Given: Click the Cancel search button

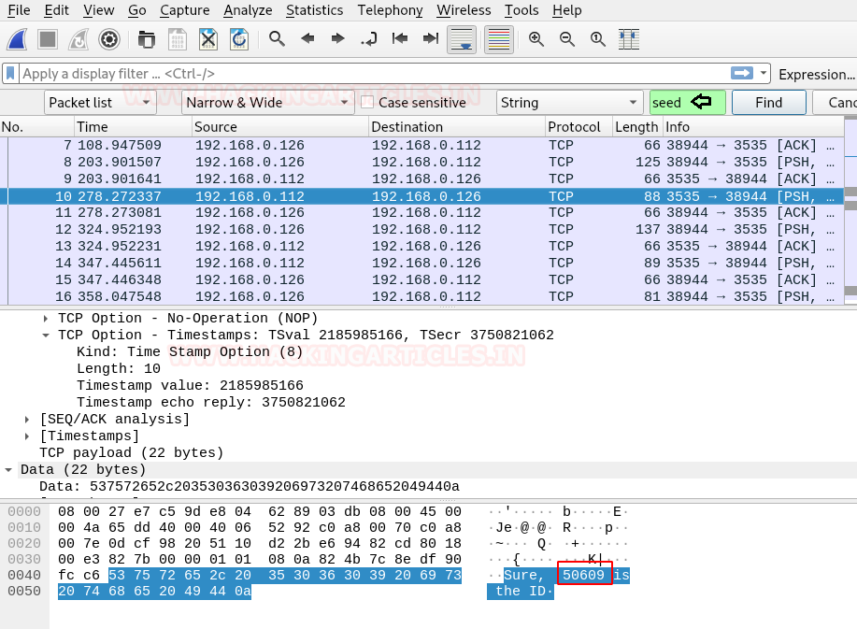Looking at the screenshot, I should coord(836,103).
